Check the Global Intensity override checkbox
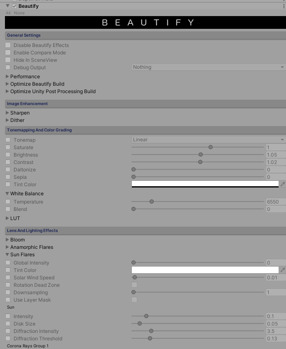The height and width of the screenshot is (349, 286). 8,262
